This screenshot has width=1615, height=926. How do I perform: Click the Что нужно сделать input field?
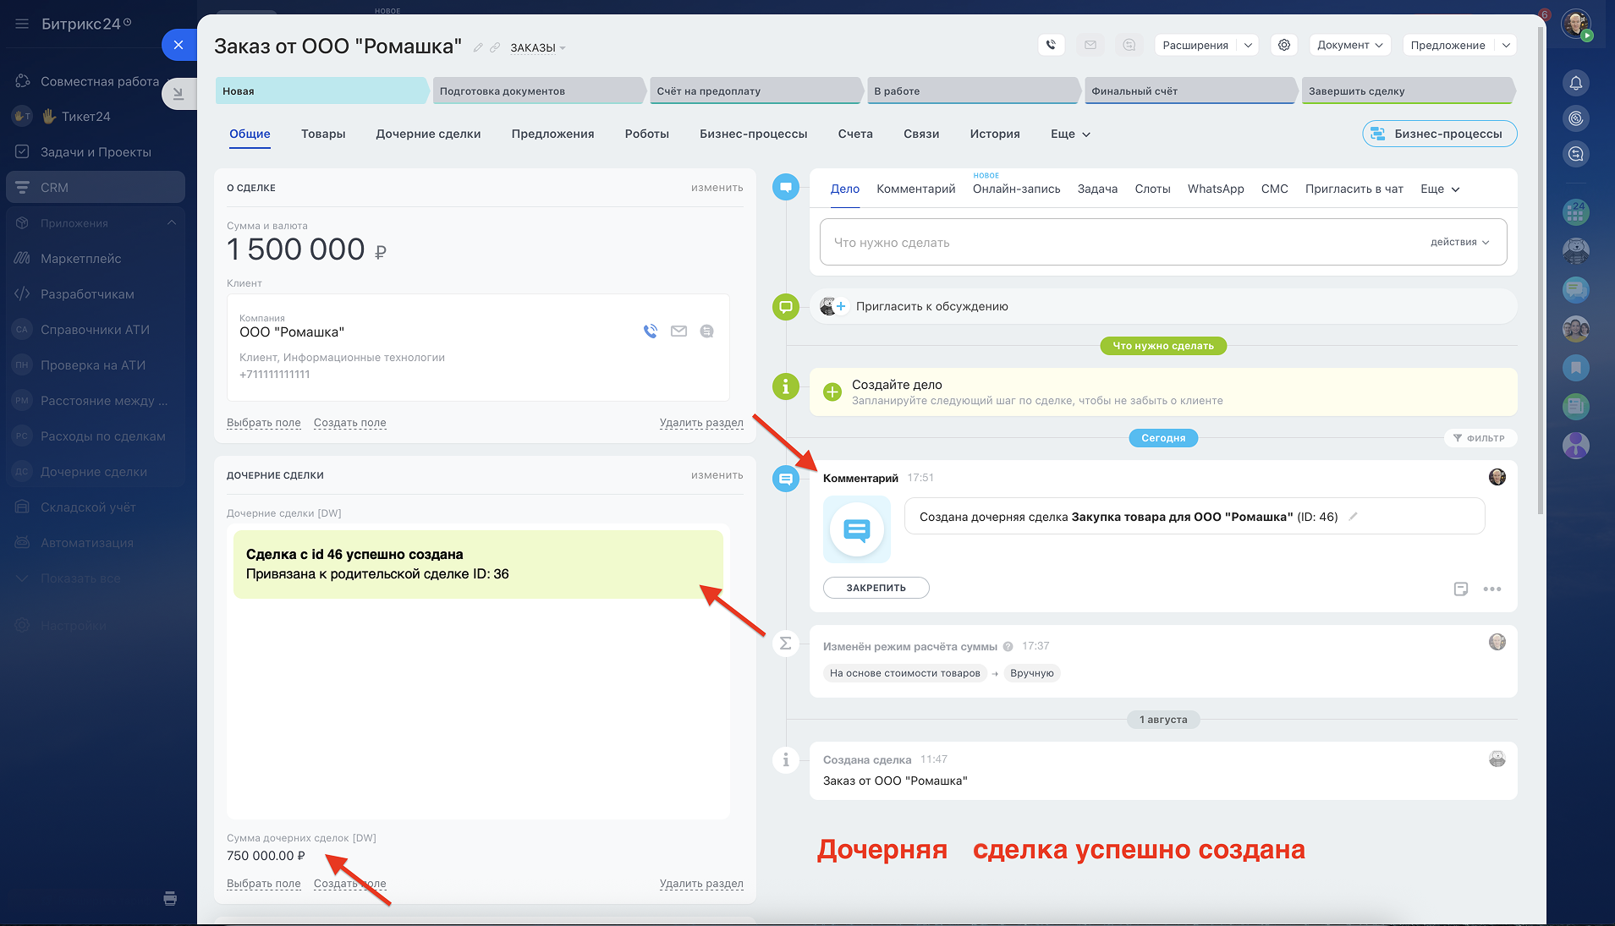pos(1117,243)
